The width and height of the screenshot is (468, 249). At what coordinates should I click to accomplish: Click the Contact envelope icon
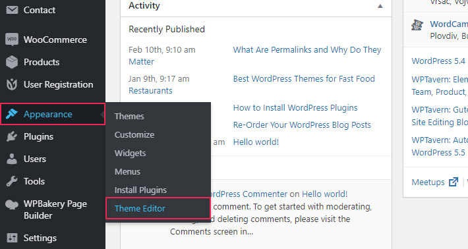12,10
